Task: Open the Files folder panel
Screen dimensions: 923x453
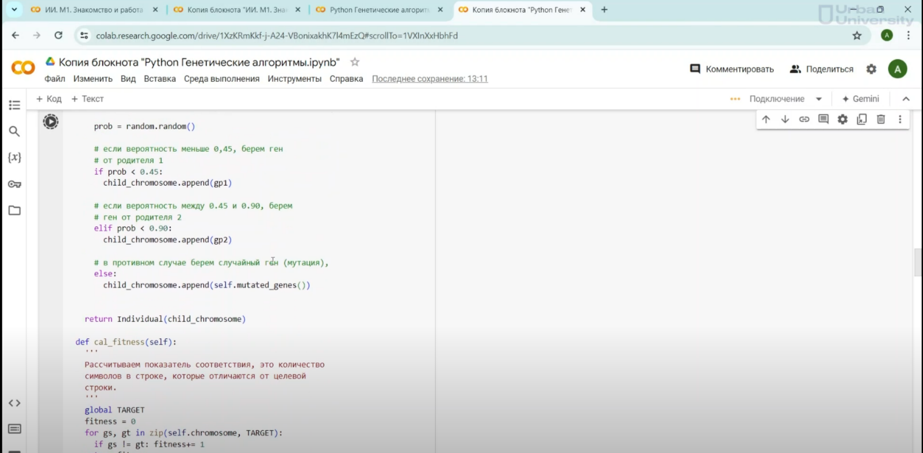Action: 14,211
